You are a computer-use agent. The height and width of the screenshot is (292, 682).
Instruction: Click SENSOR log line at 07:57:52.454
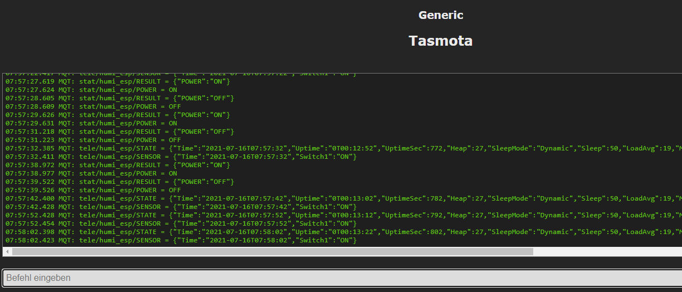point(181,223)
